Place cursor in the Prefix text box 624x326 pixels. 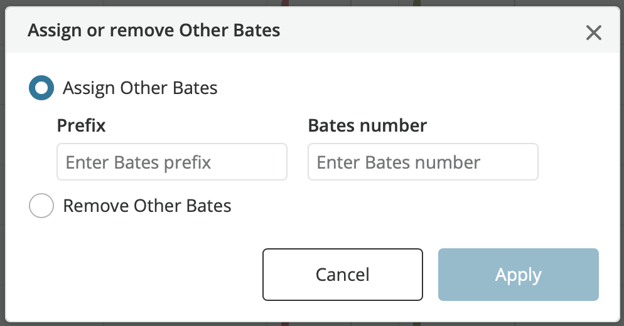(x=172, y=162)
